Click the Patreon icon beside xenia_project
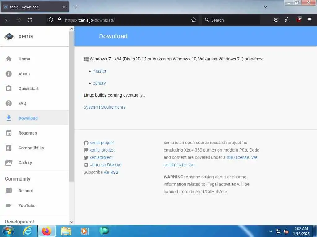 pos(86,150)
